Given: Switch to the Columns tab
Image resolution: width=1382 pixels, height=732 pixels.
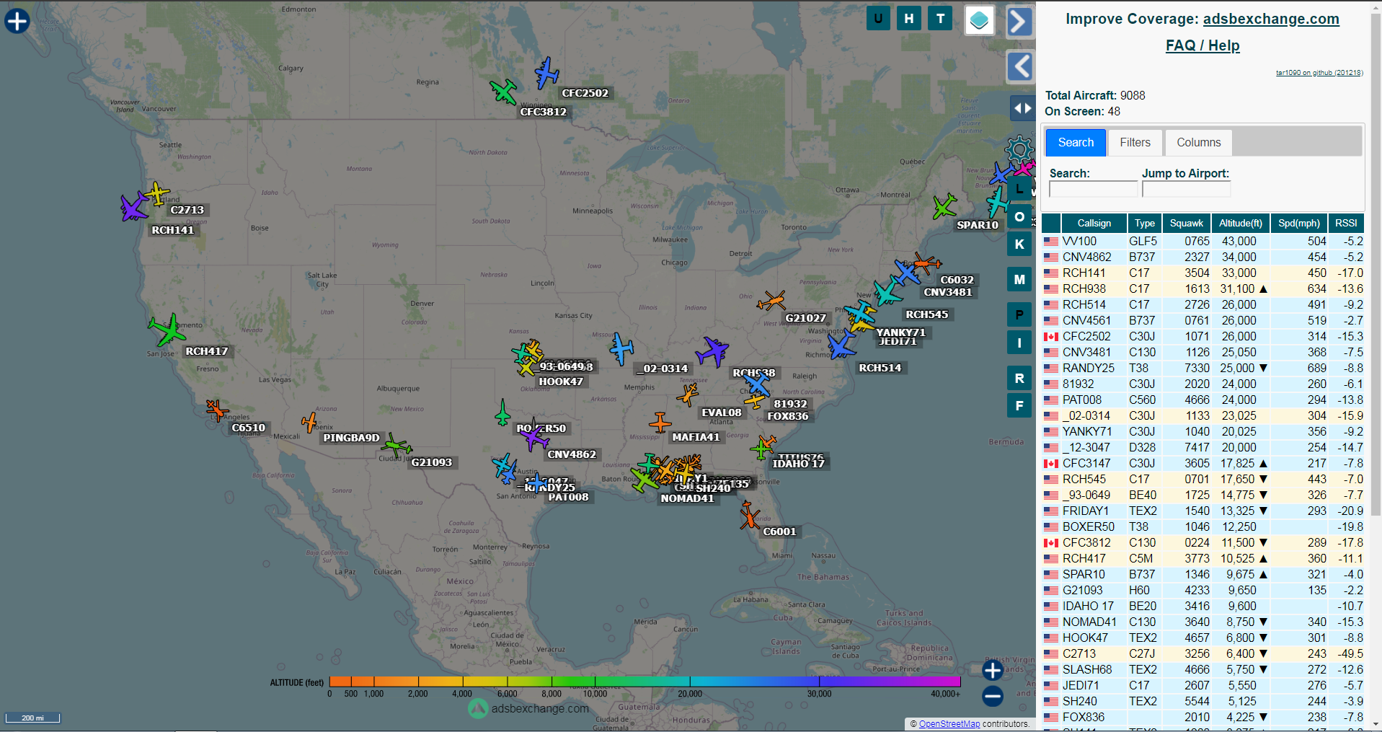Looking at the screenshot, I should pyautogui.click(x=1198, y=143).
